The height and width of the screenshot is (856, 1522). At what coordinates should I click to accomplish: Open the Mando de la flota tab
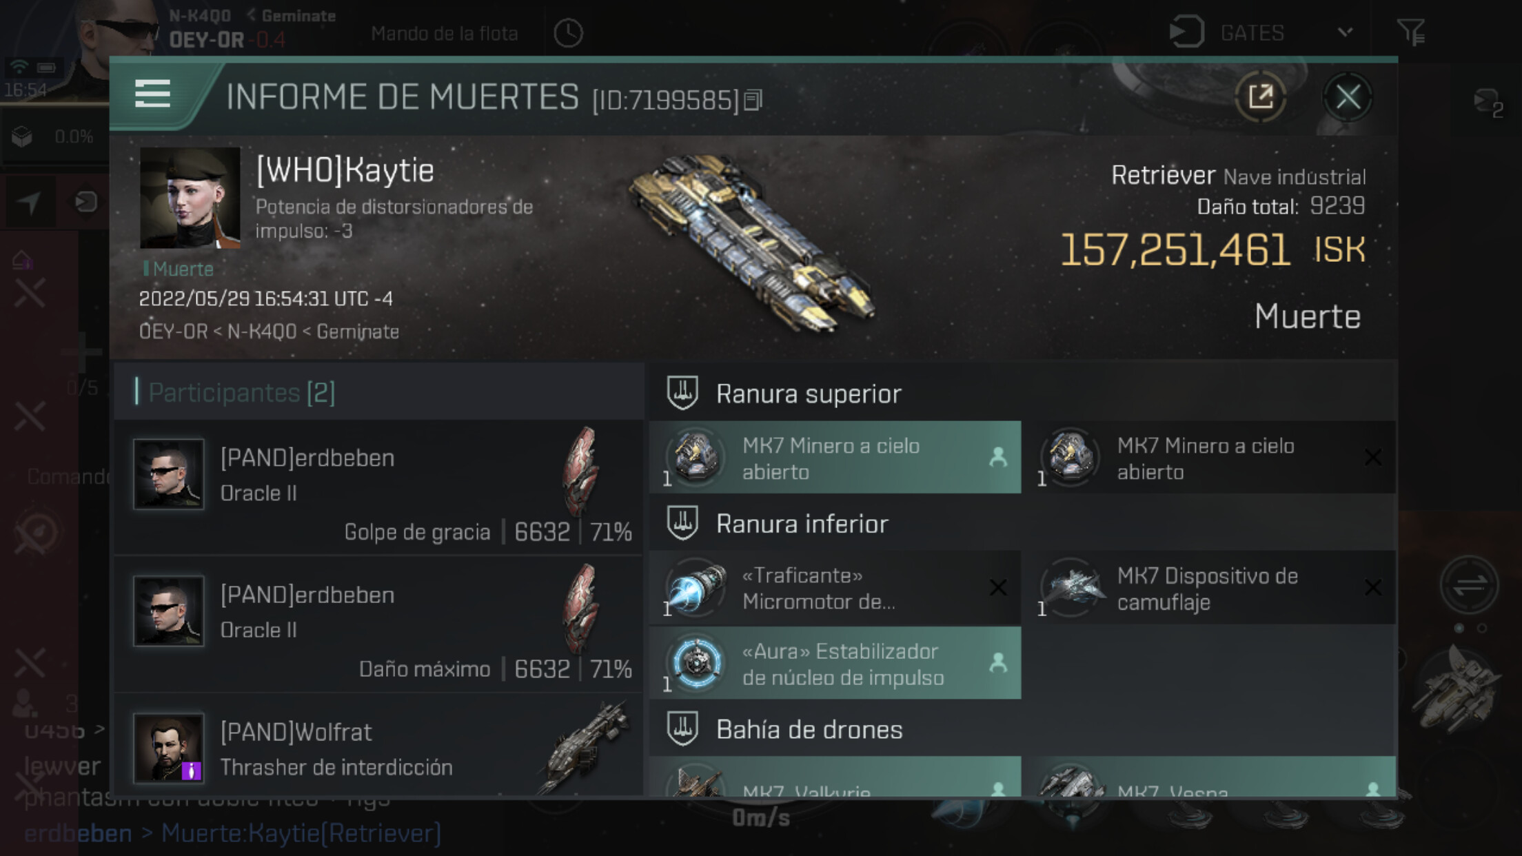coord(445,33)
